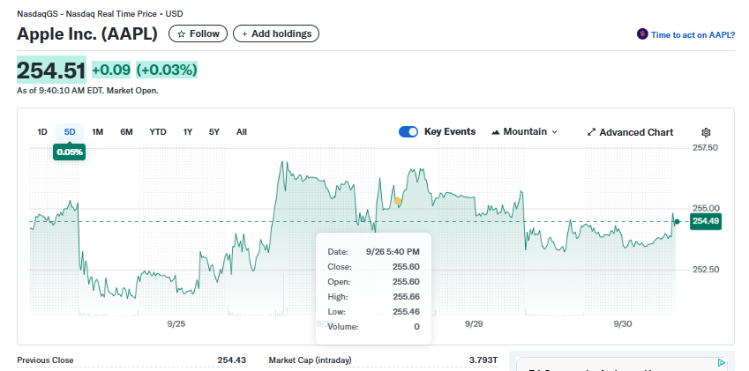This screenshot has height=371, width=749.
Task: Click the ad choices icon on the advertisement
Action: (x=722, y=363)
